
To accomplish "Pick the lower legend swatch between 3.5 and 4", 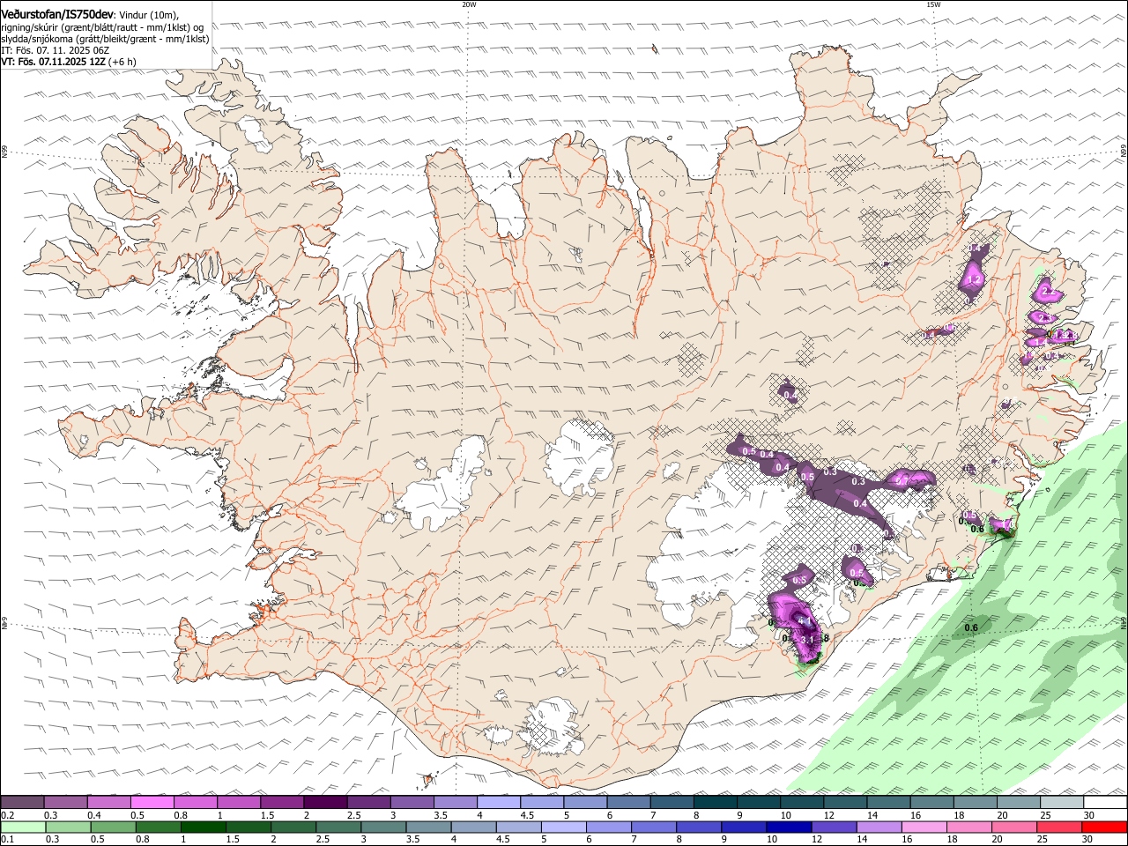I will tap(428, 827).
